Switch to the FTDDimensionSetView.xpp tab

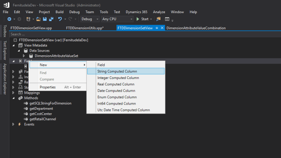click(31, 28)
